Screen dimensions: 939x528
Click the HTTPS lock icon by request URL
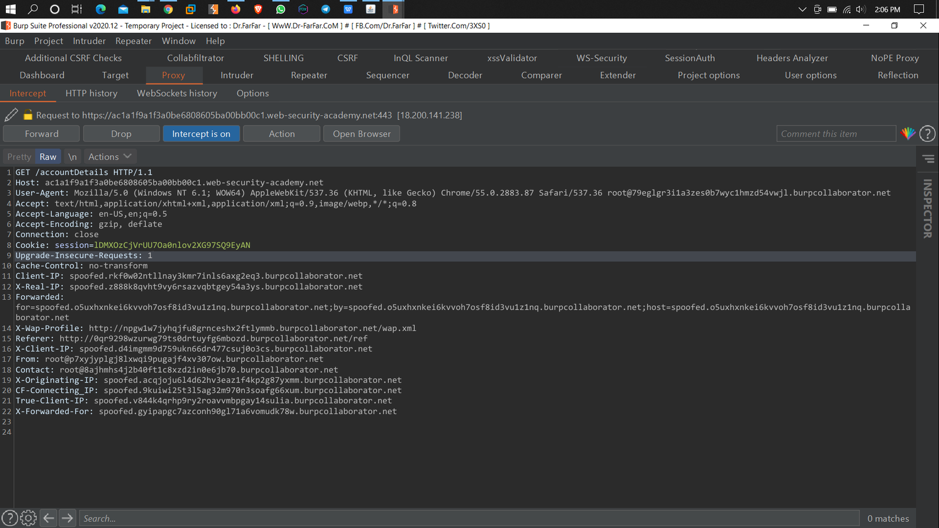[28, 115]
